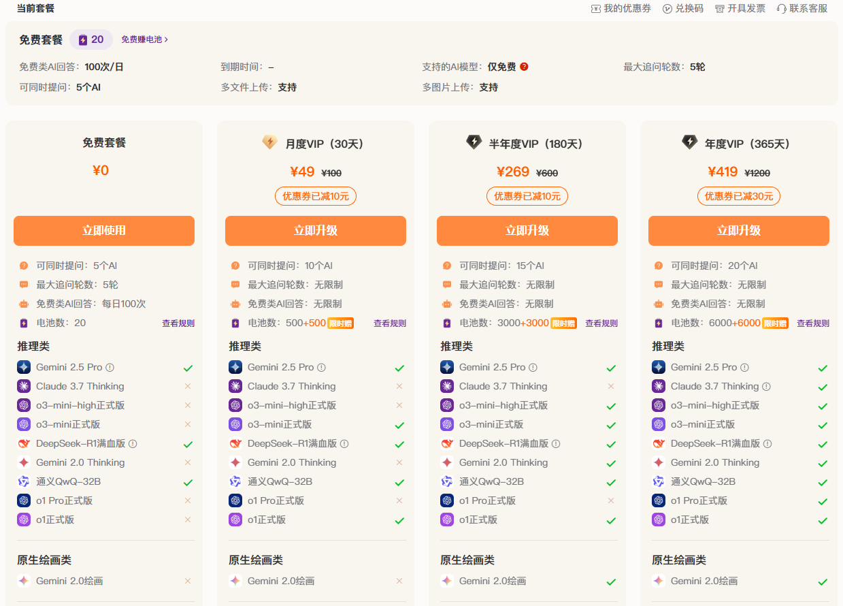The width and height of the screenshot is (843, 606).
Task: Click Claude 3.7 Thinking icon in free plan
Action: point(24,386)
